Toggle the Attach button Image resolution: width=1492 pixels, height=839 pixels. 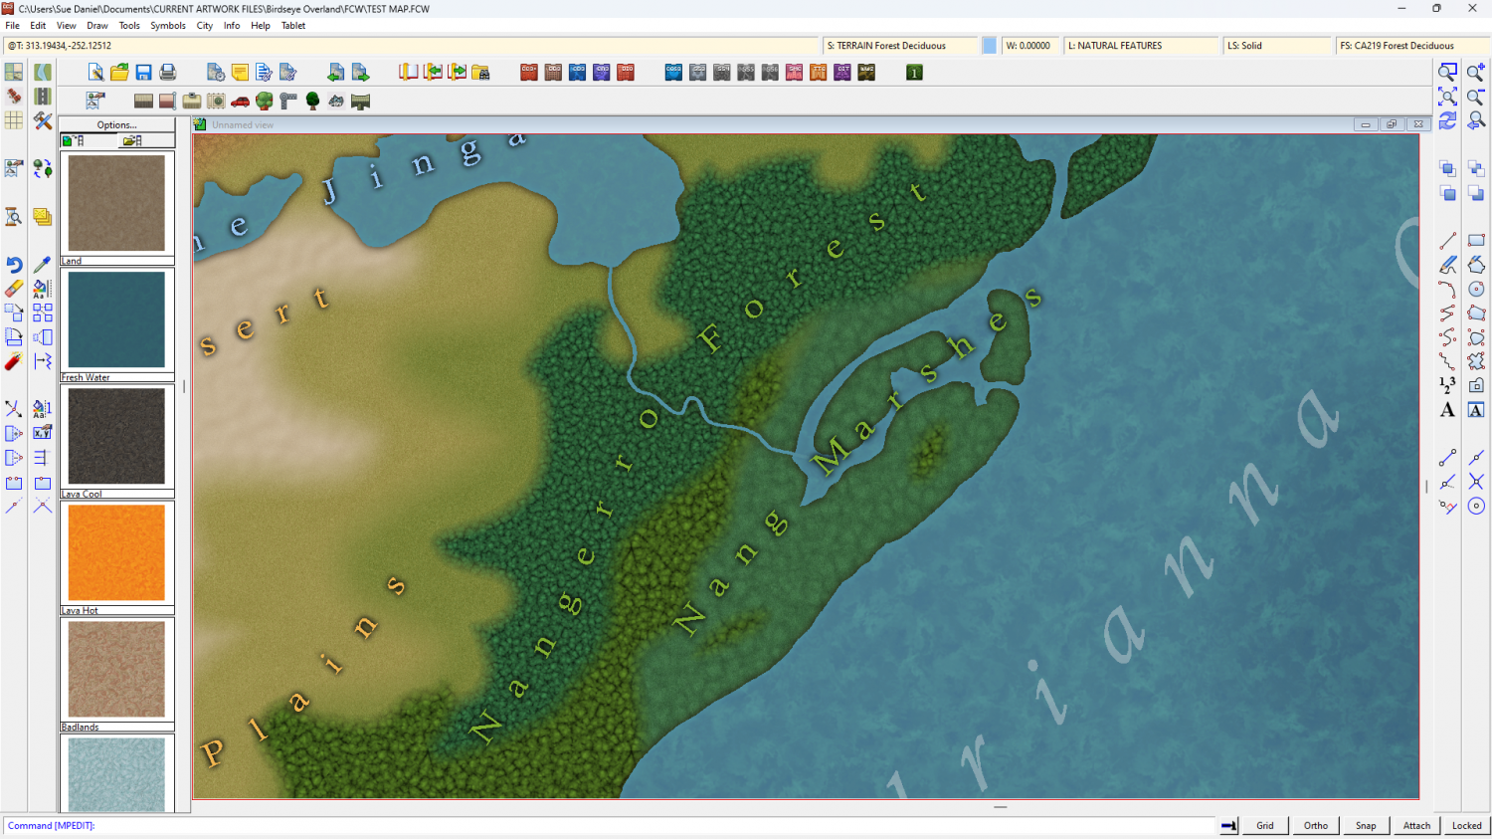pyautogui.click(x=1416, y=825)
